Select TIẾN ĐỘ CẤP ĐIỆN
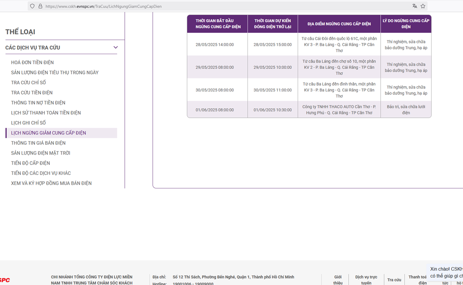 (x=31, y=163)
